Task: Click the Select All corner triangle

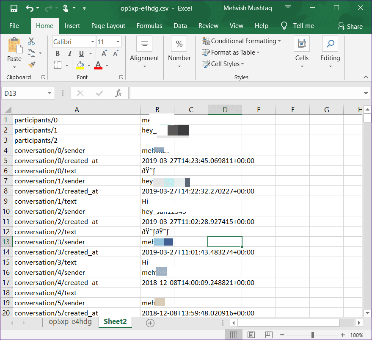Action: point(7,110)
